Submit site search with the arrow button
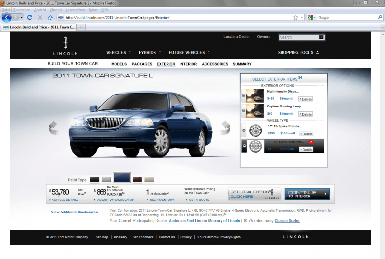Viewport: 385px width, 259px height. click(x=321, y=37)
